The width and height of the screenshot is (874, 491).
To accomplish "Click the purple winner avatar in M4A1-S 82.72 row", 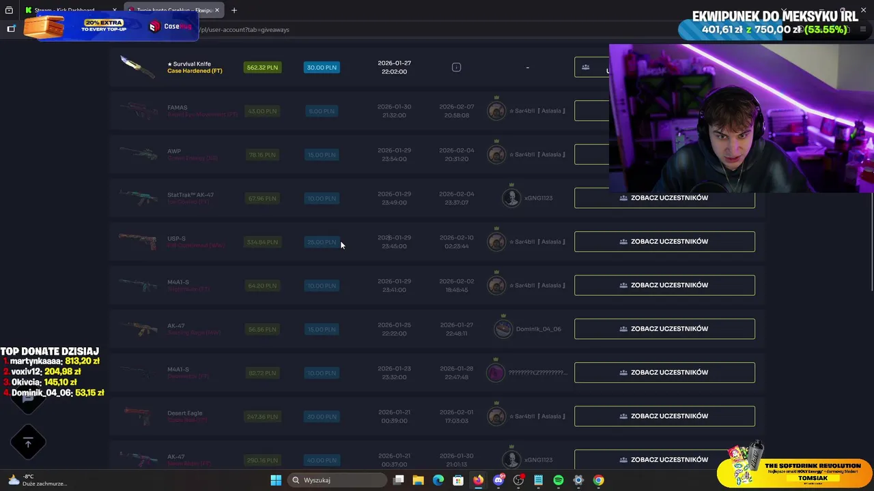I will [x=495, y=372].
